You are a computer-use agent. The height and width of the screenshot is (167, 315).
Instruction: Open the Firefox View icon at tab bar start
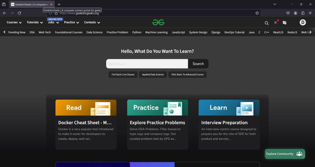click(x=4, y=4)
